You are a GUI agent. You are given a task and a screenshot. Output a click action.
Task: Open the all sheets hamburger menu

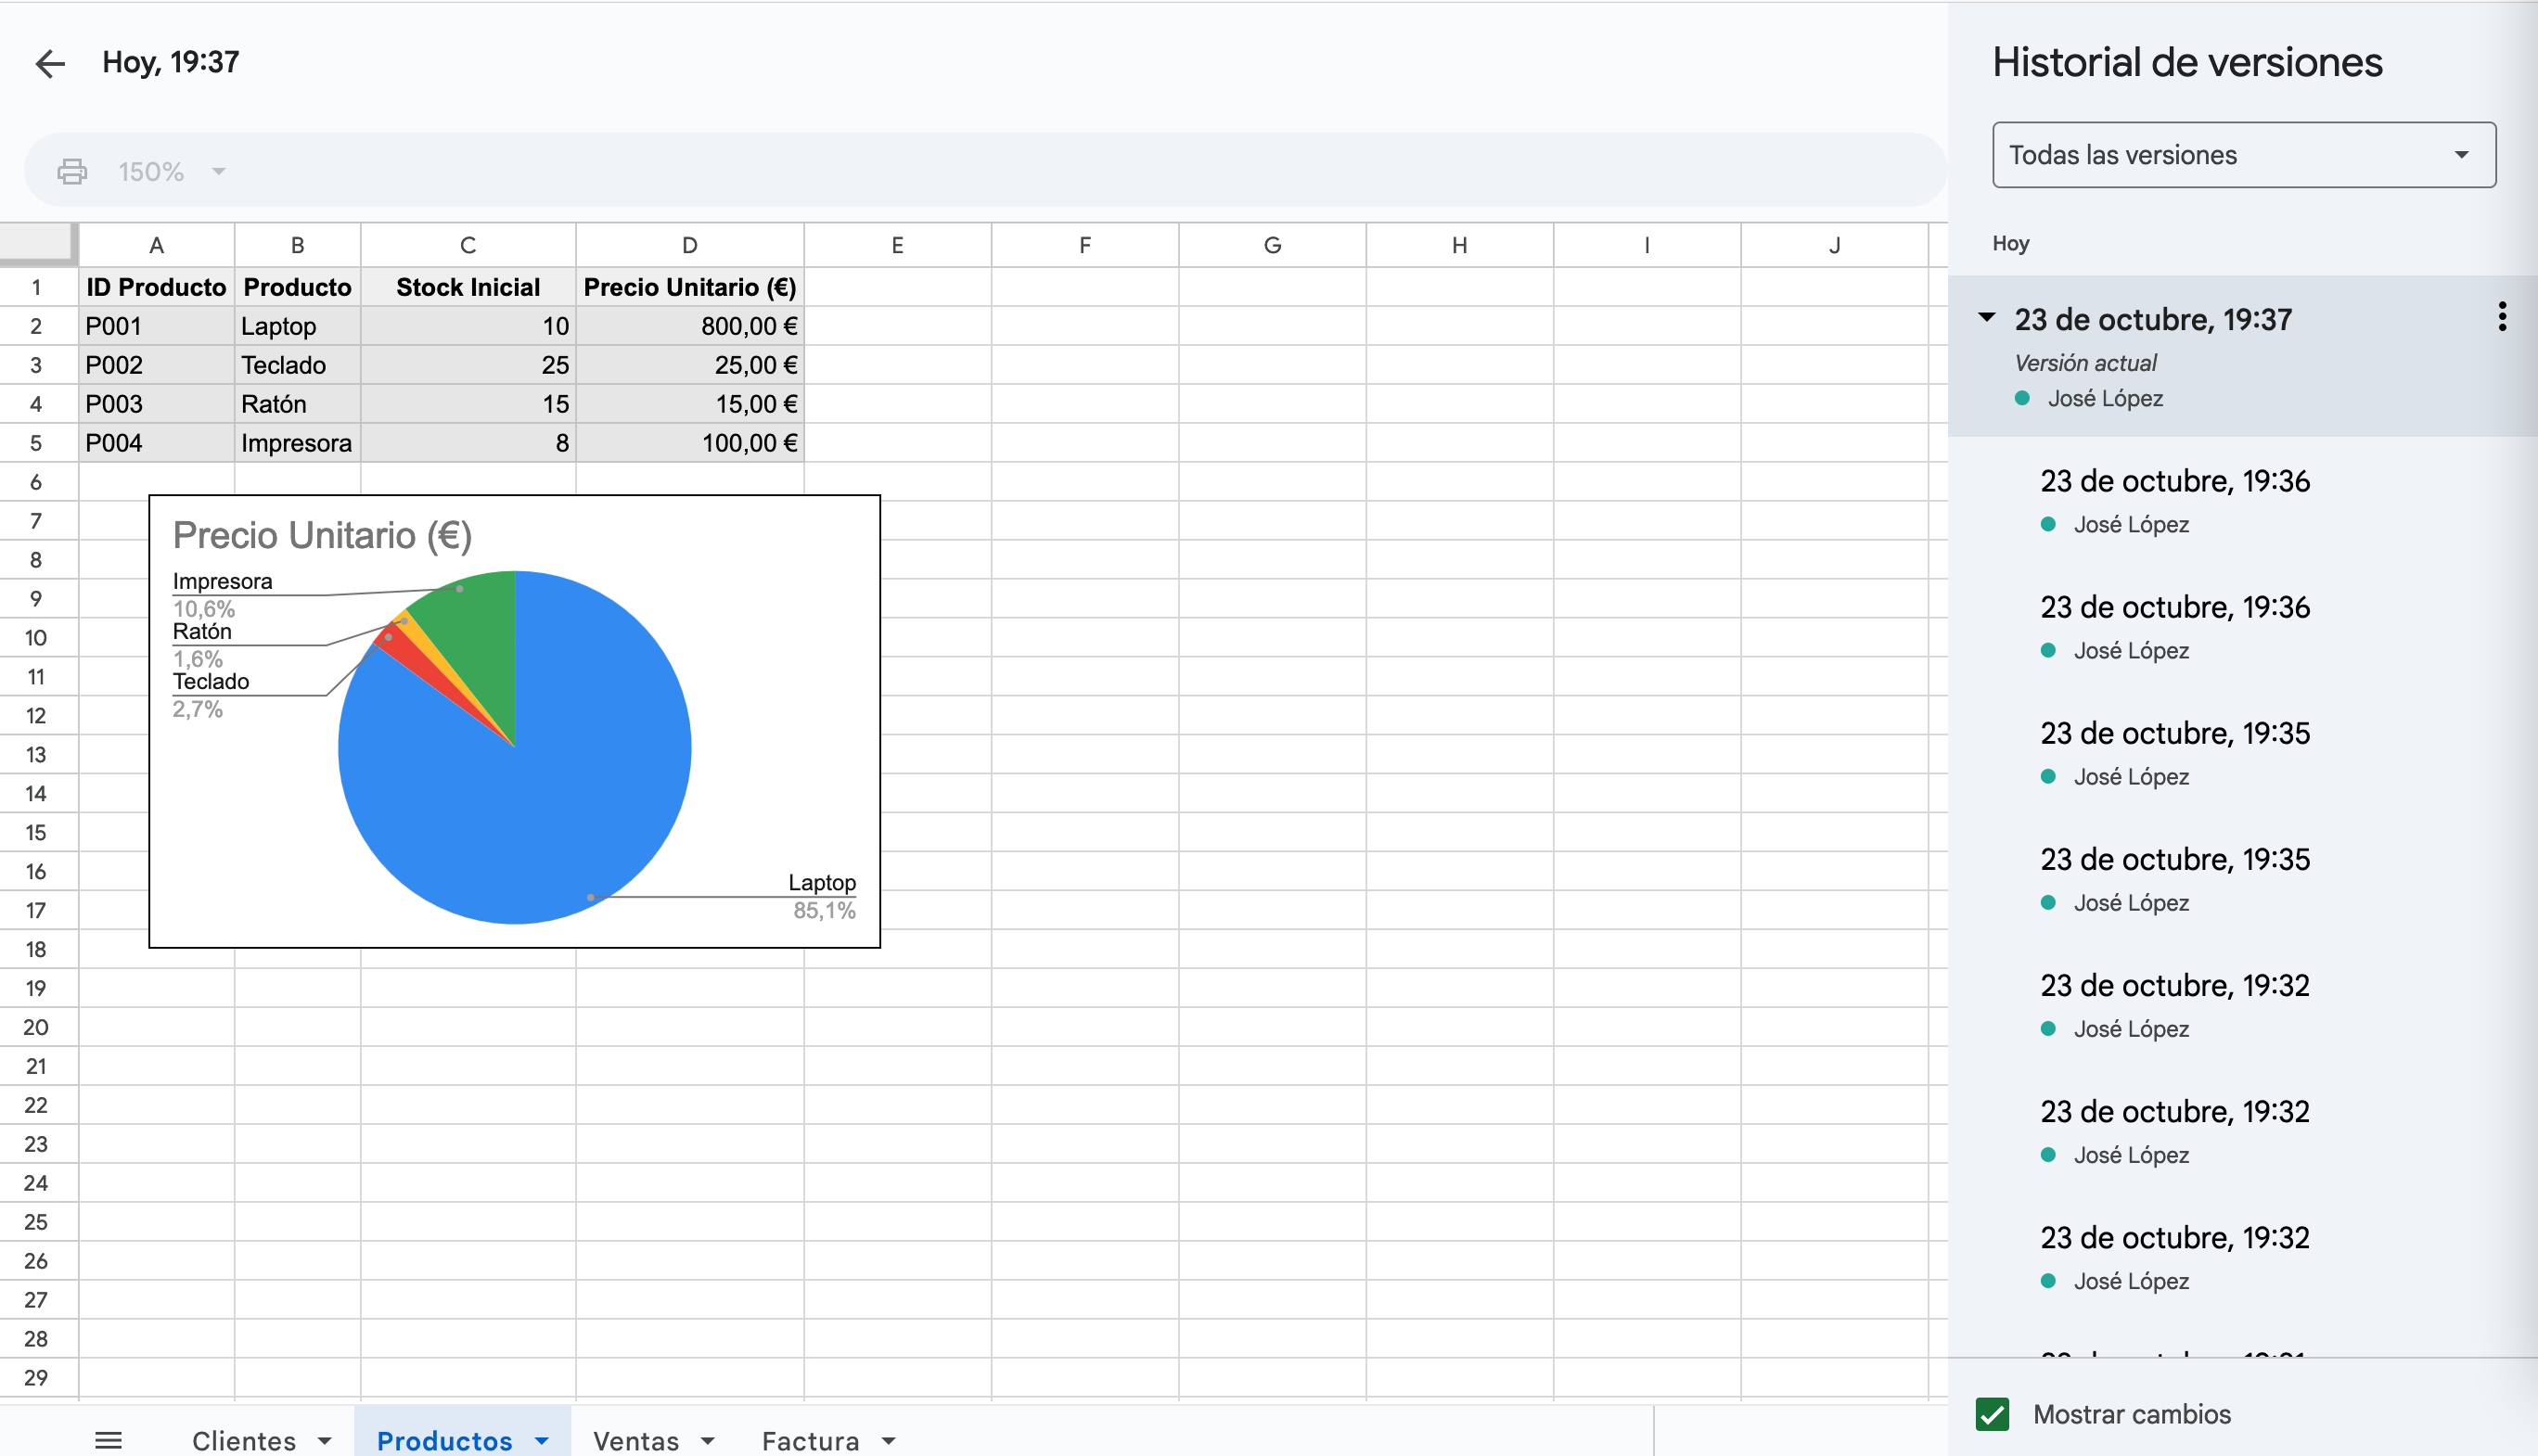[108, 1440]
